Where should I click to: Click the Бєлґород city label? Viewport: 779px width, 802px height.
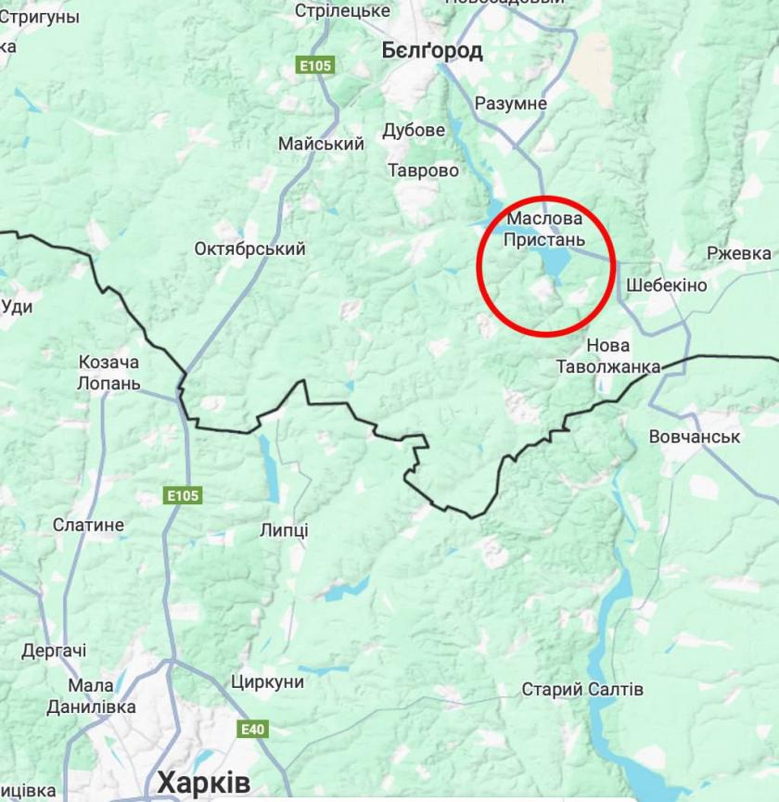[x=432, y=51]
